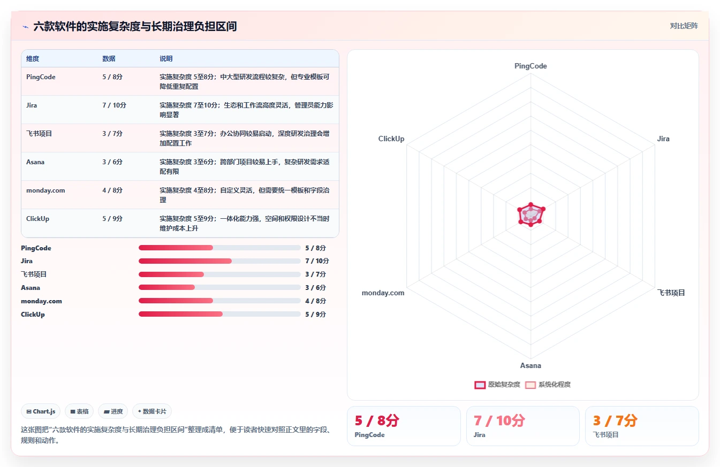The height and width of the screenshot is (467, 720).
Task: Click the radar data polygon at the chart center
Action: [x=530, y=214]
